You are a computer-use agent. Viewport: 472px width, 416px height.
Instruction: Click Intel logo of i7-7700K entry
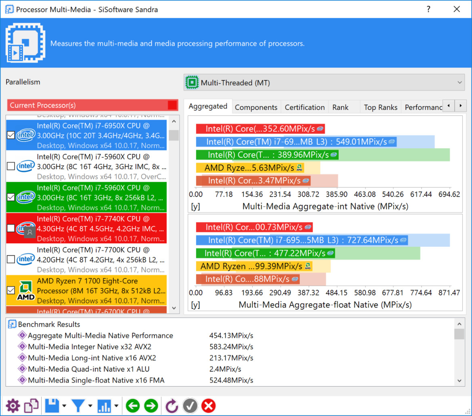pyautogui.click(x=25, y=259)
